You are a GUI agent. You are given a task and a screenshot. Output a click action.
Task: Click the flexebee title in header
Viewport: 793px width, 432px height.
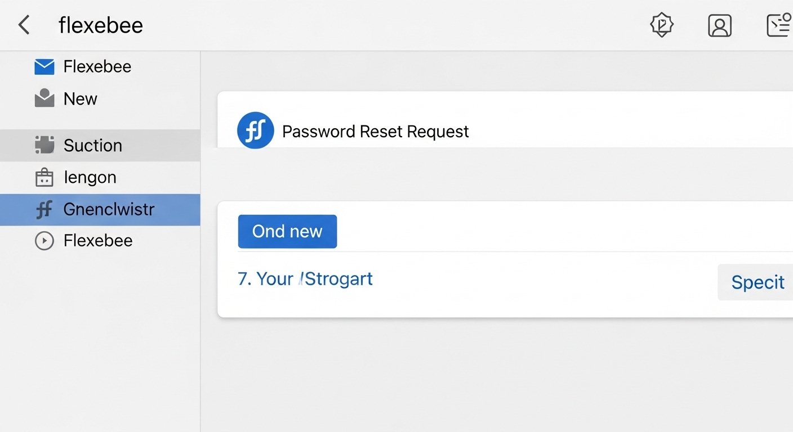pos(101,25)
